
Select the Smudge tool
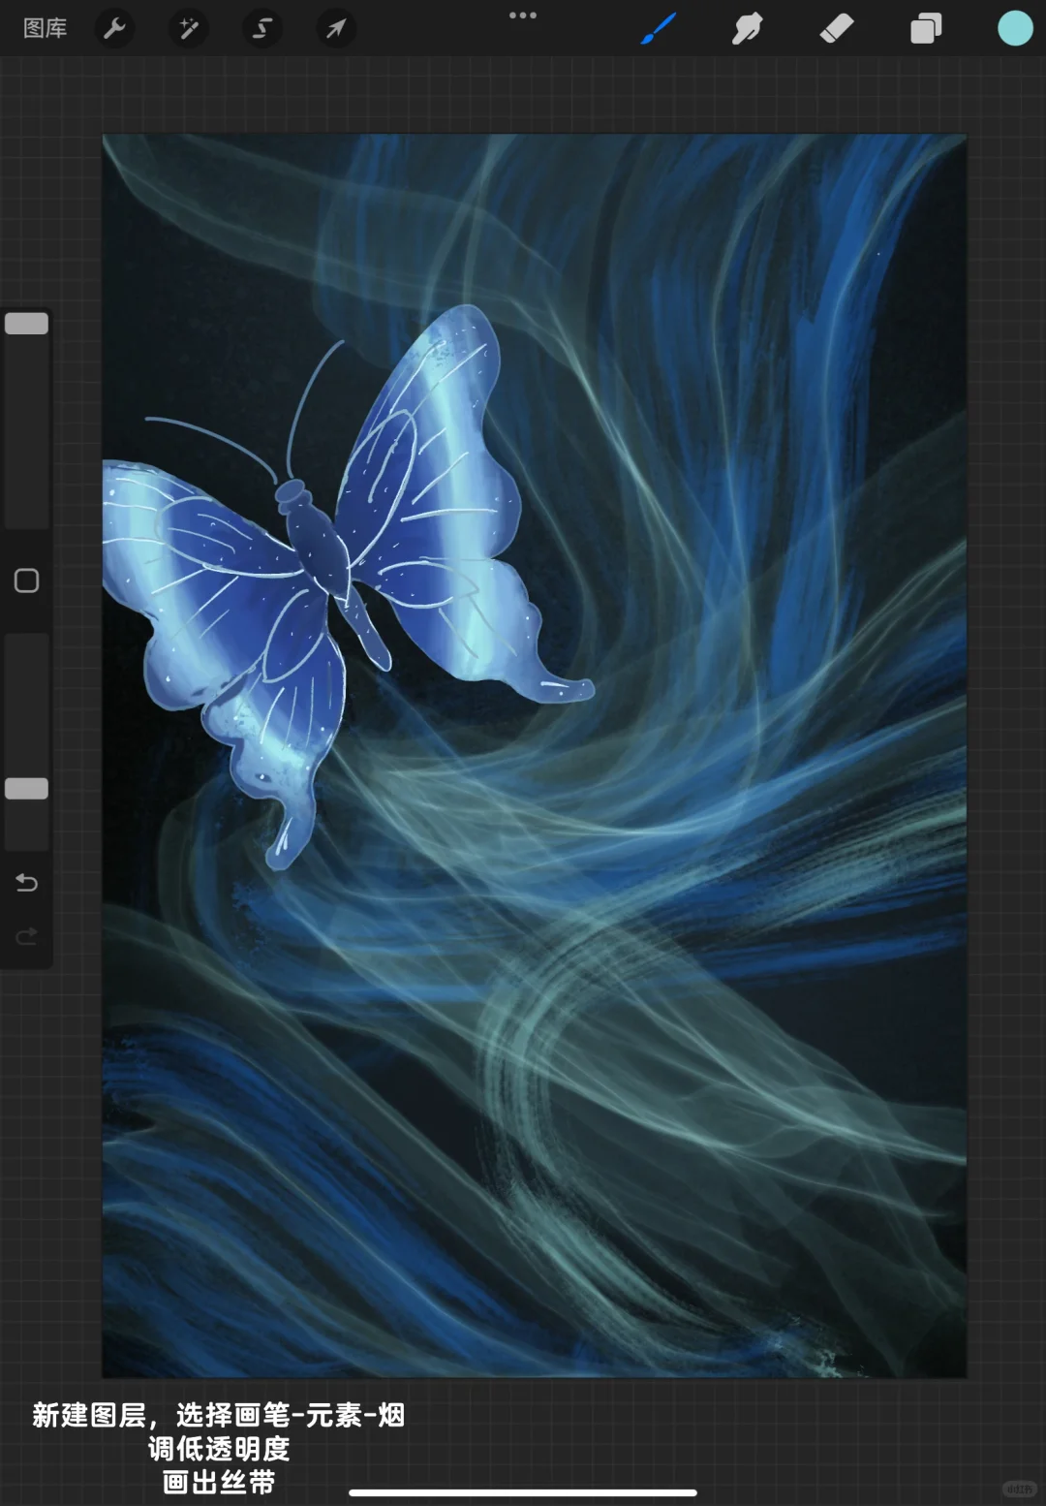746,28
